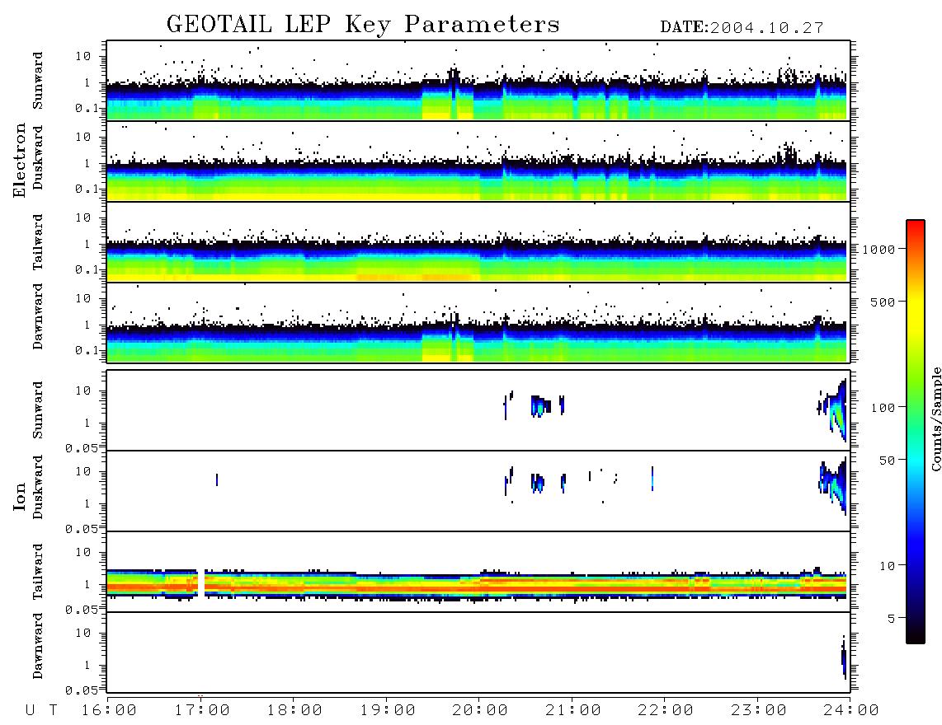942x725 pixels.
Task: Select the Ion Dawnward panel label
Action: coord(38,646)
